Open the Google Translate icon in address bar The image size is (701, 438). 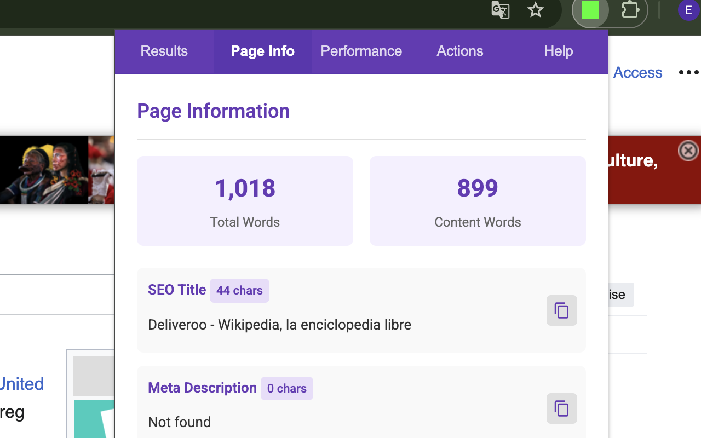(501, 10)
